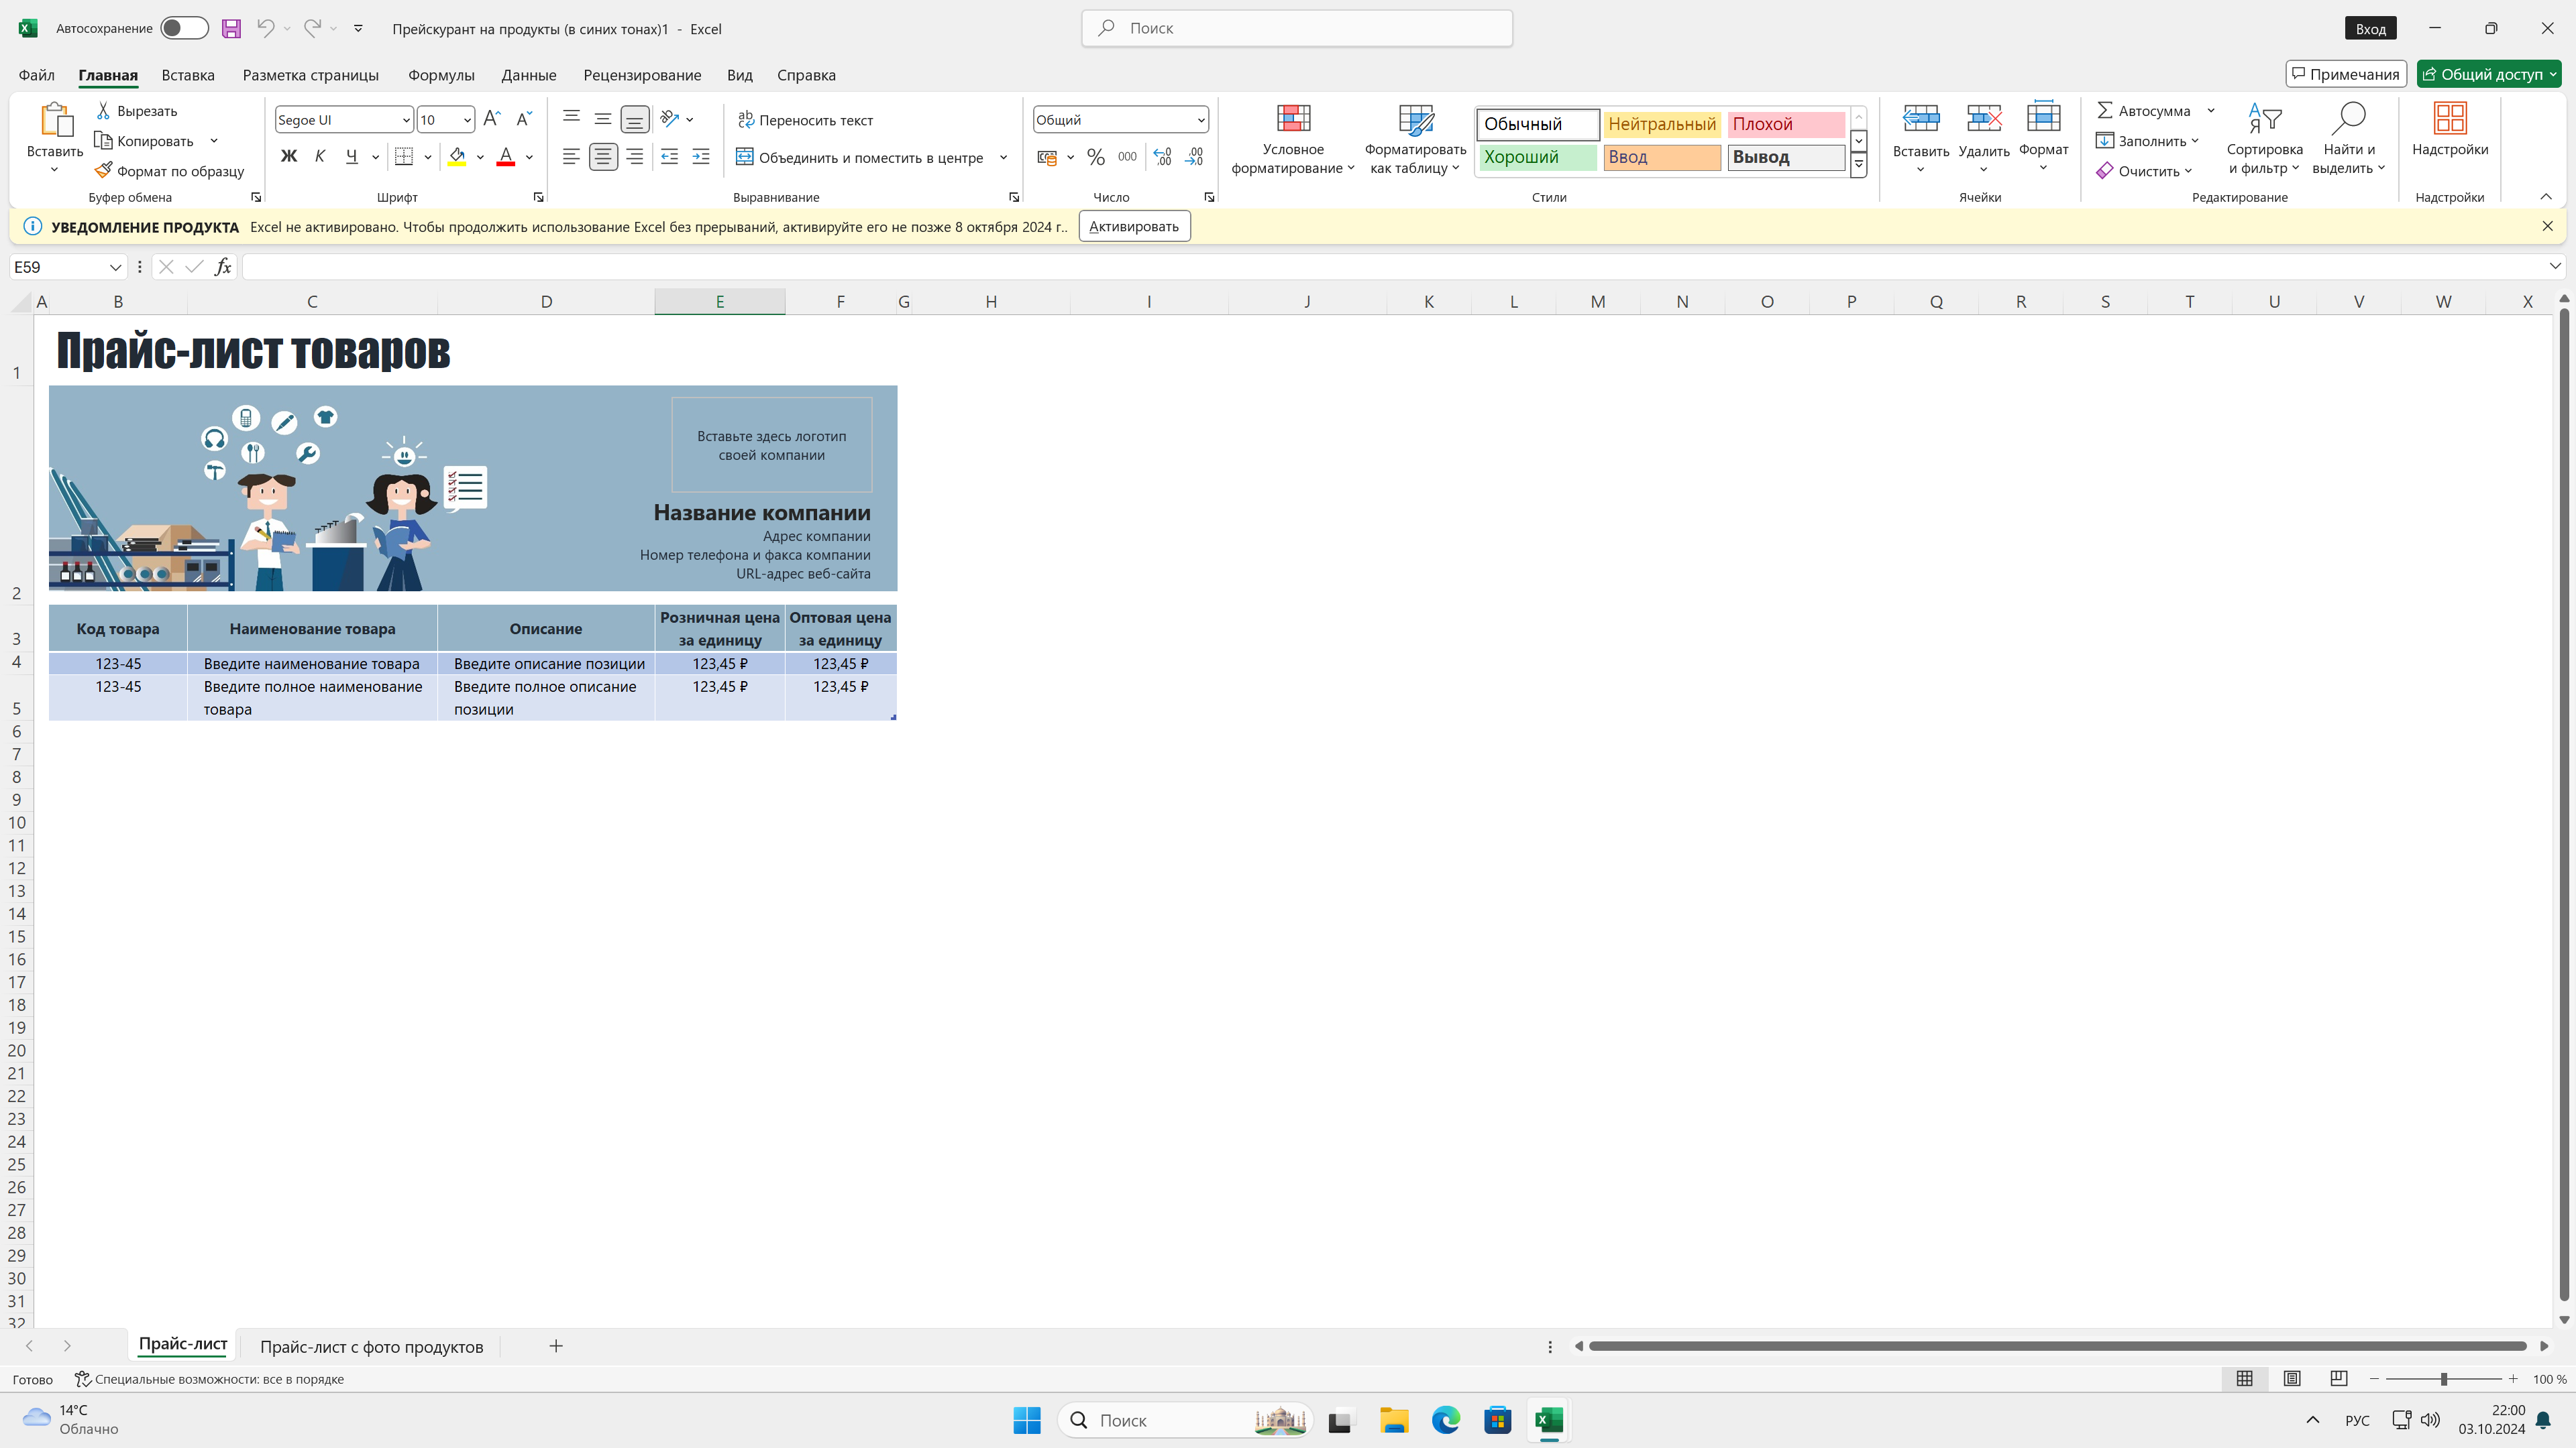The width and height of the screenshot is (2576, 1448).
Task: Expand the Name Box dropdown E59
Action: pos(115,267)
